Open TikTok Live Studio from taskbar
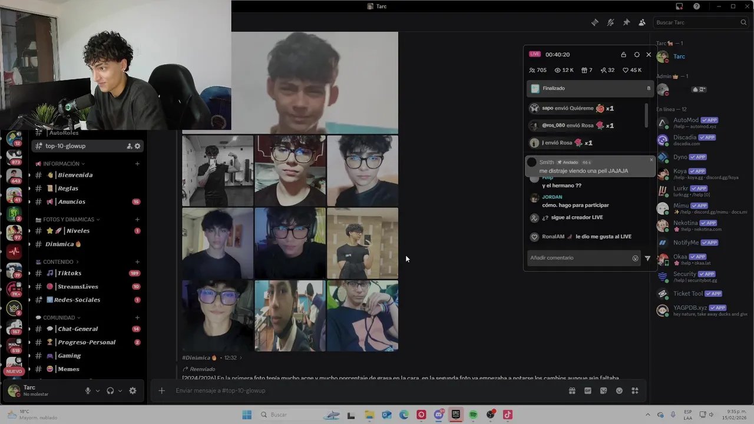This screenshot has width=754, height=424. click(507, 415)
